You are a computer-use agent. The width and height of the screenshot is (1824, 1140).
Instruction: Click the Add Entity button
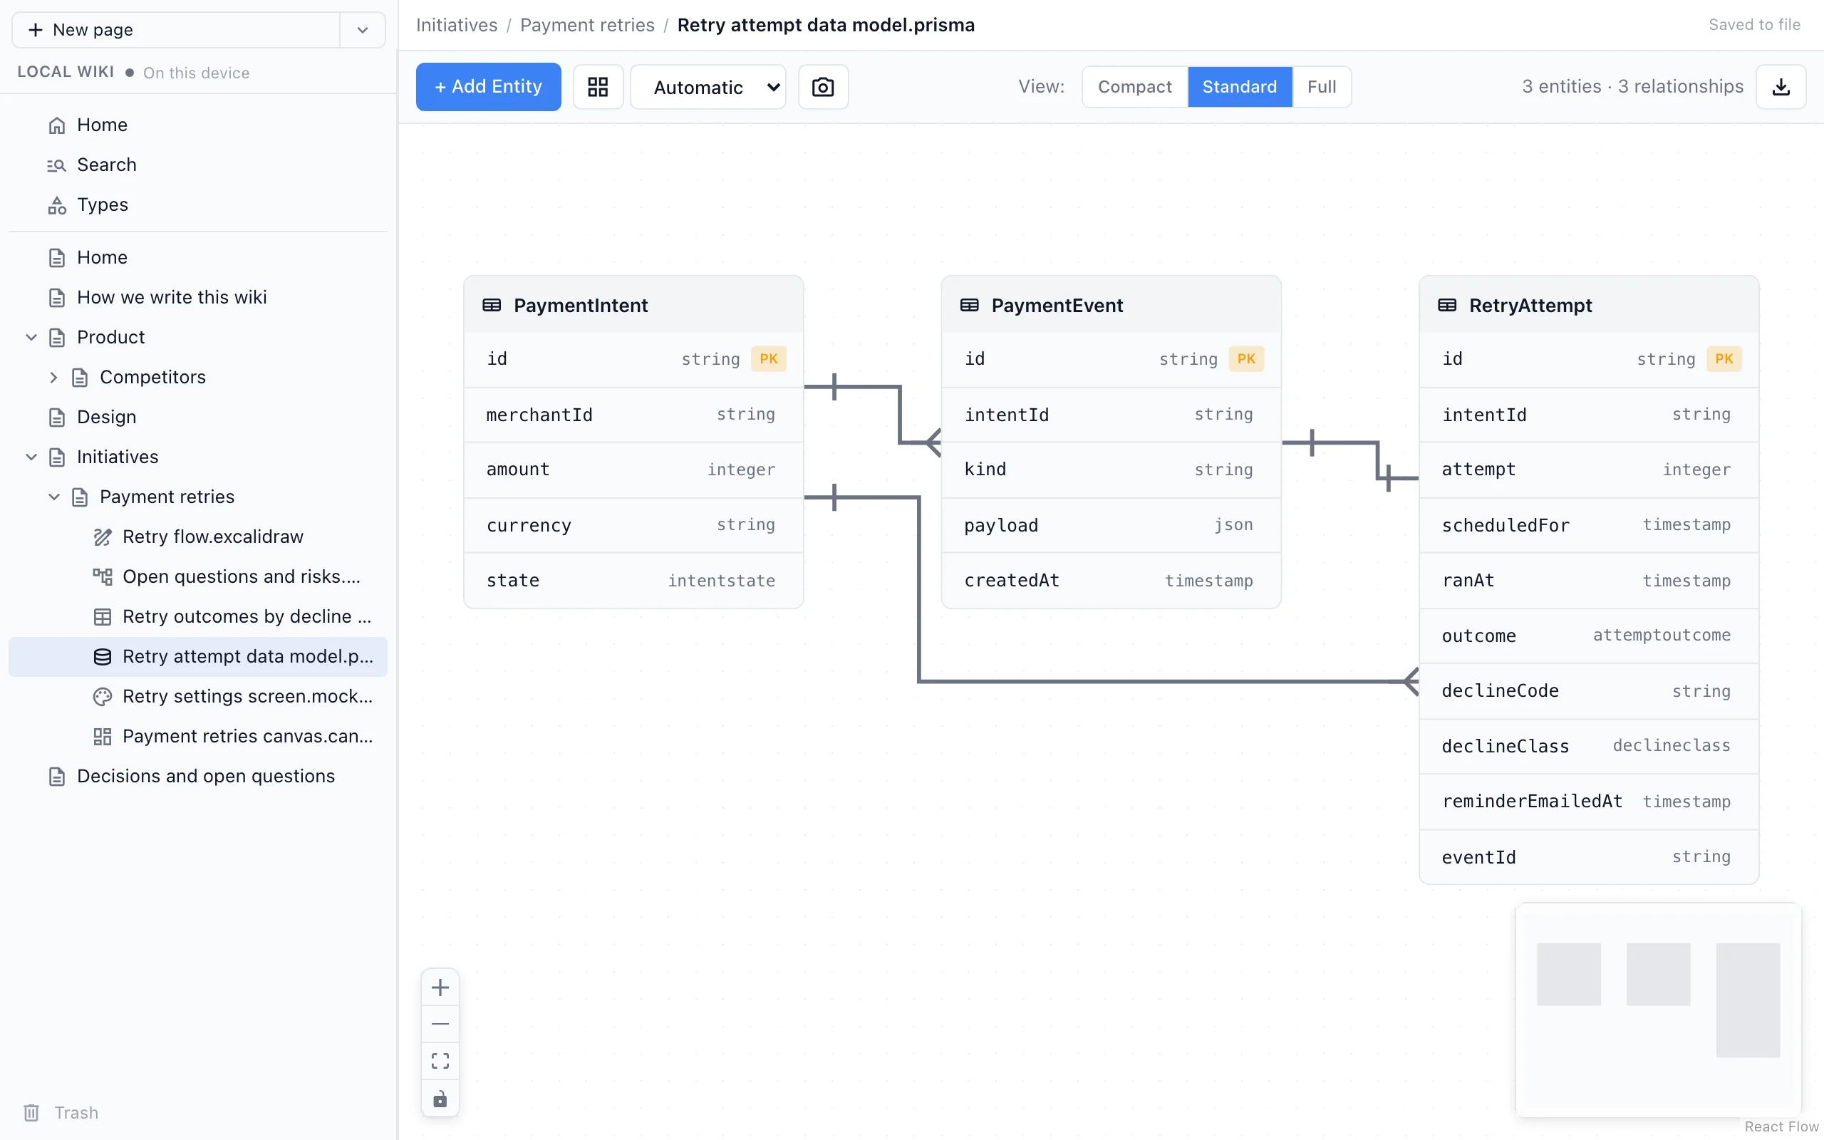(x=488, y=87)
